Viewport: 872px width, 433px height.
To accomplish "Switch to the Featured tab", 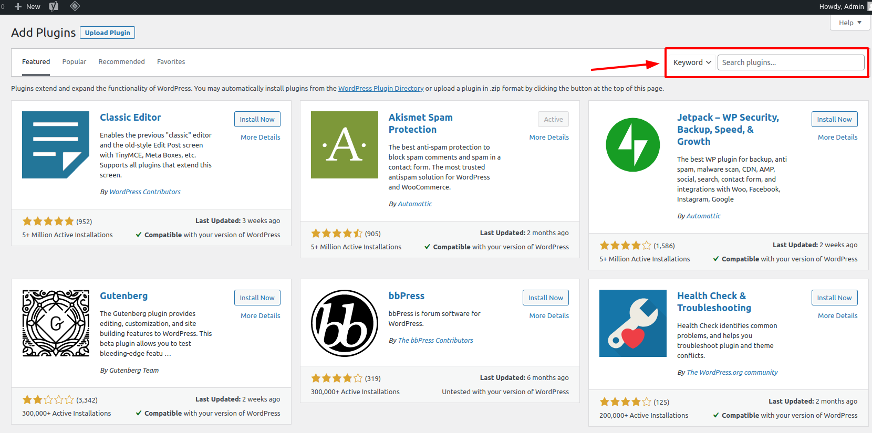I will (36, 62).
